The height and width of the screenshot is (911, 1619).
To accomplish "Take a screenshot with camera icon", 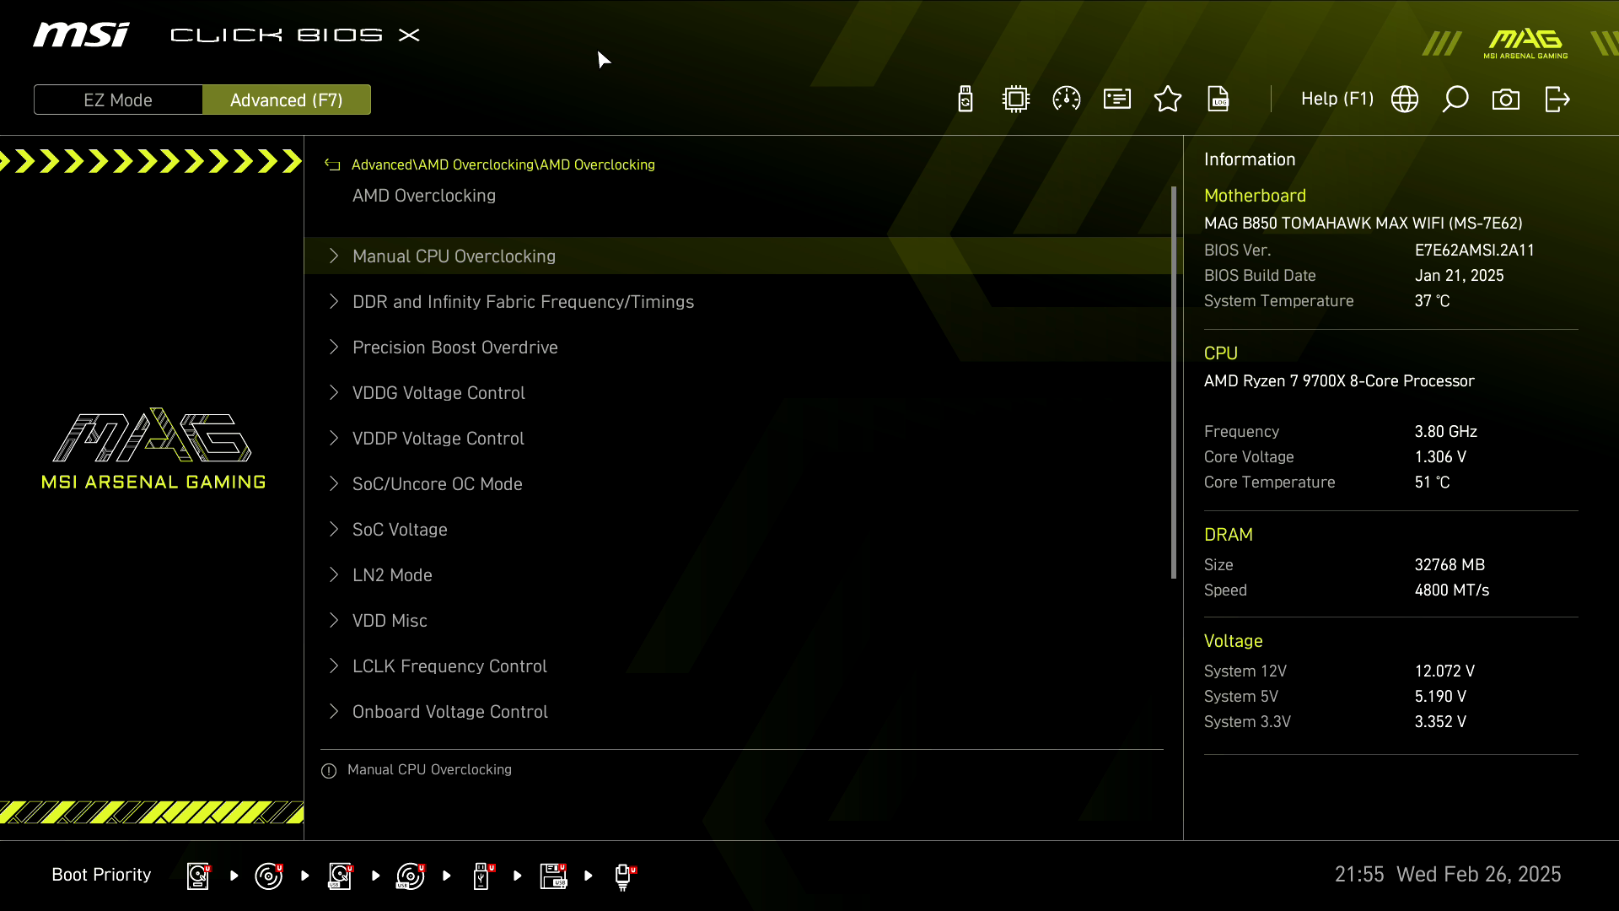I will 1506,100.
